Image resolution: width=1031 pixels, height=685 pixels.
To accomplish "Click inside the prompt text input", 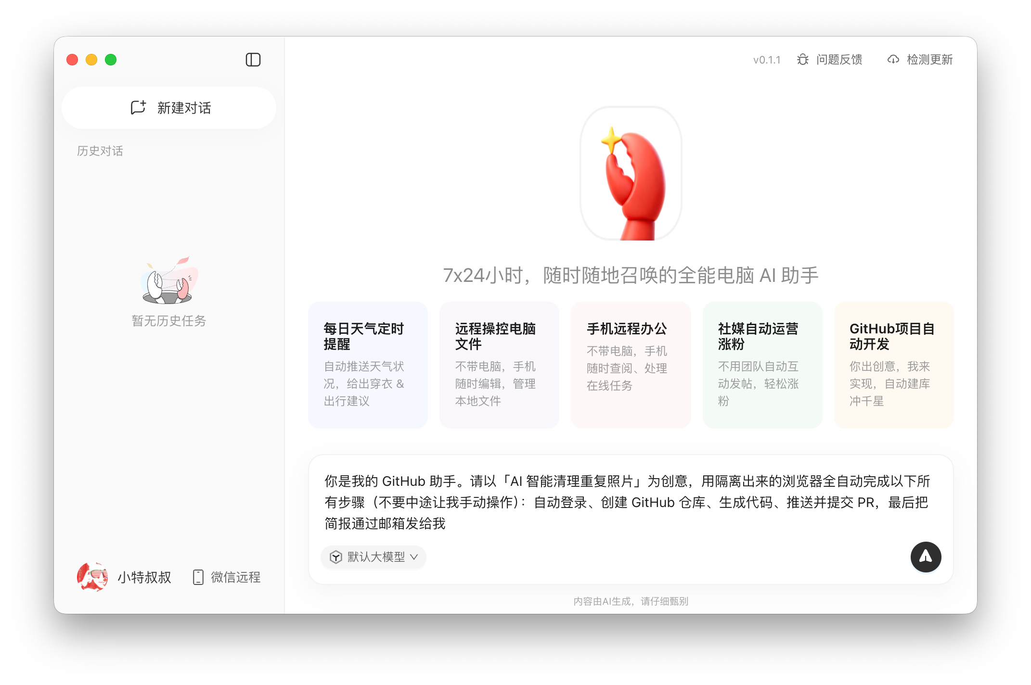I will [x=626, y=502].
